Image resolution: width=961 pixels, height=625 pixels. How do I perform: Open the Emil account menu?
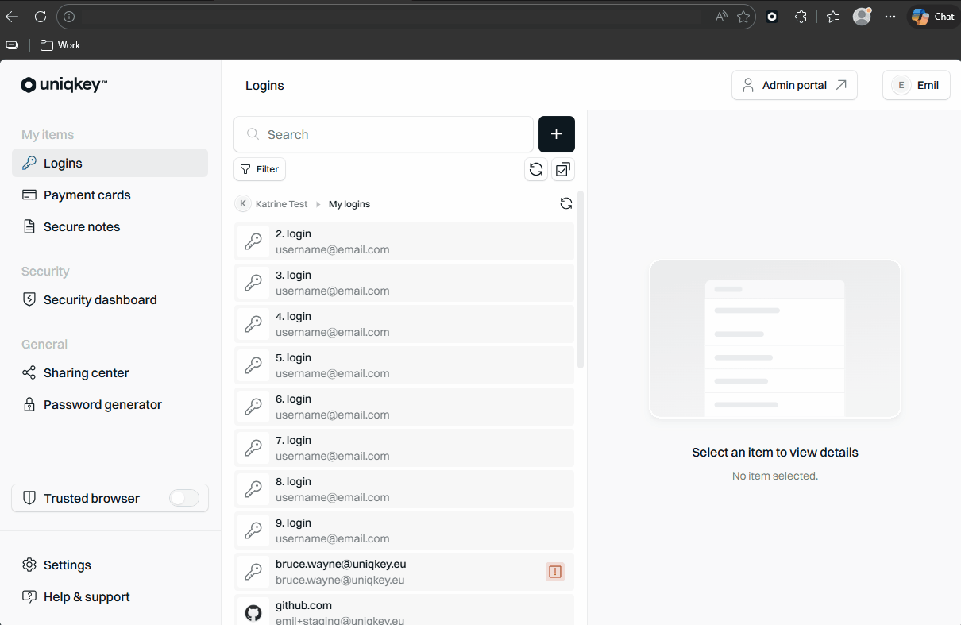pyautogui.click(x=917, y=85)
